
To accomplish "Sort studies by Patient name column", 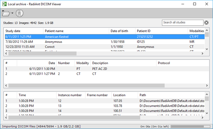I will pos(76,31).
